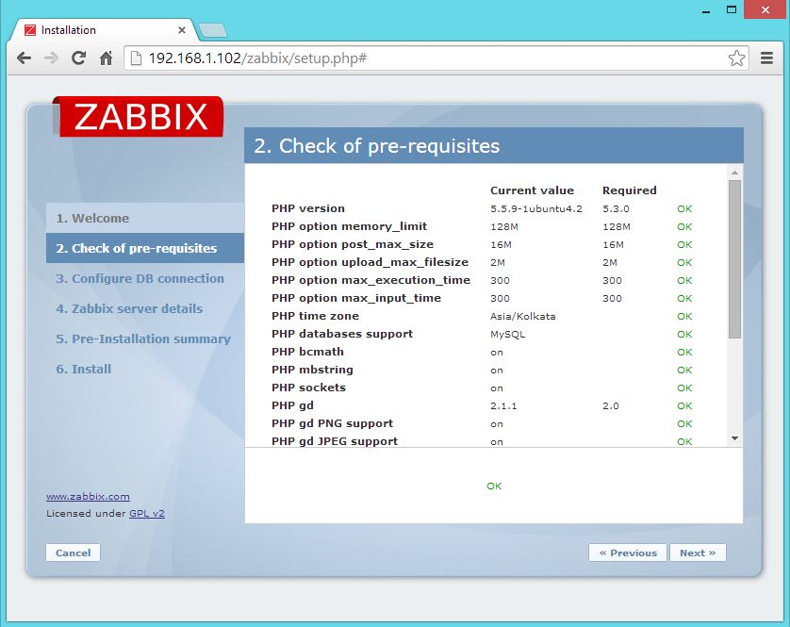Open the Chrome menu icon

click(x=766, y=58)
